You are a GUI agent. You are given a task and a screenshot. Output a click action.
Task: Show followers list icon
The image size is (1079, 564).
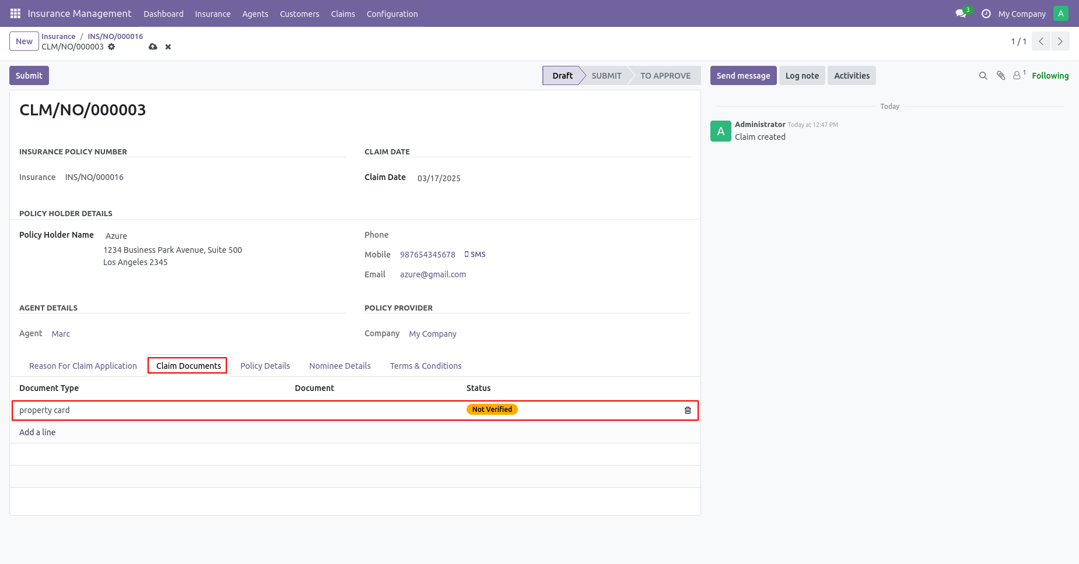coord(1018,75)
